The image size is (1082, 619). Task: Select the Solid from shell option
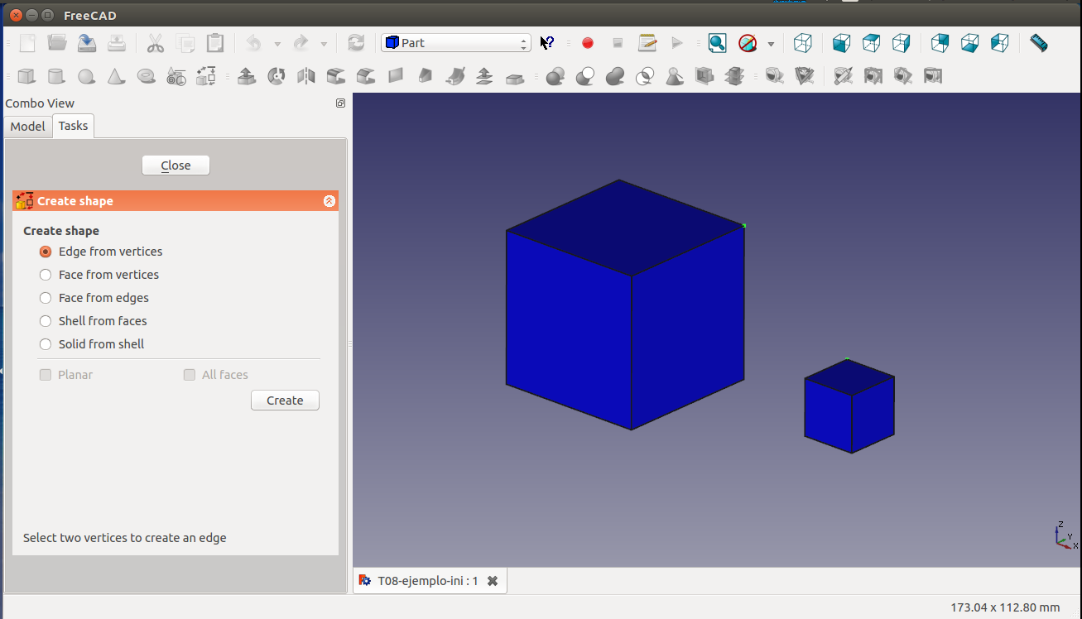coord(46,344)
